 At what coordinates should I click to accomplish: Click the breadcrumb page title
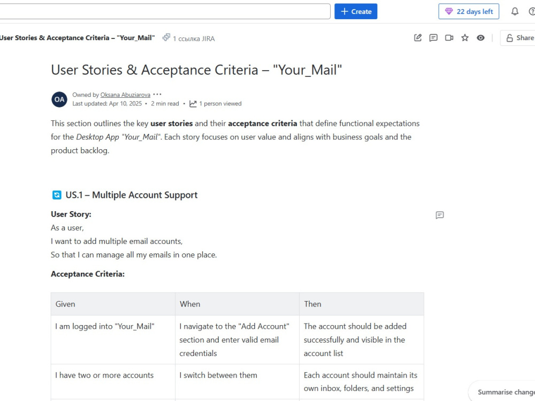[78, 38]
